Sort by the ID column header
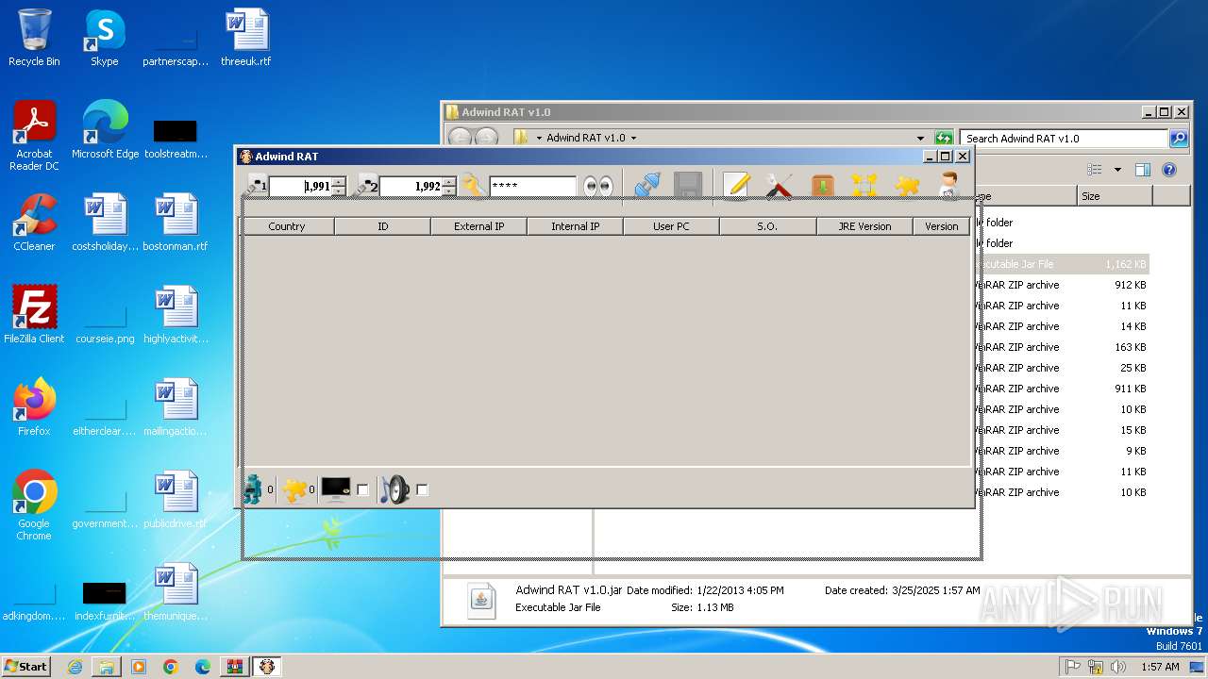Screen dimensions: 1208x679 (x=382, y=226)
